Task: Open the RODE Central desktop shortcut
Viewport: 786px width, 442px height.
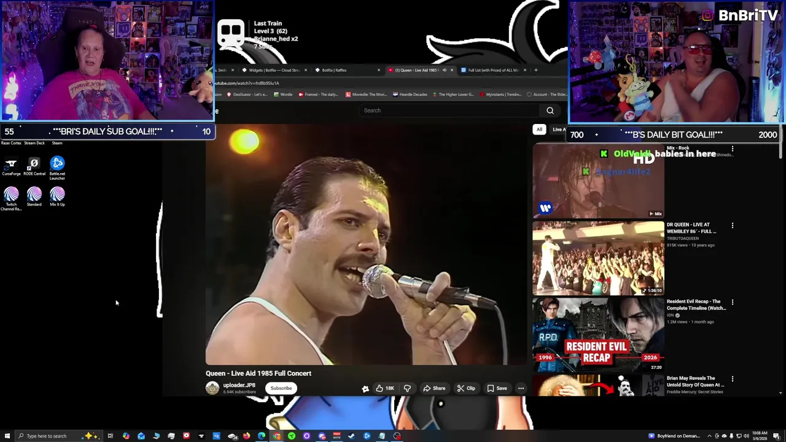Action: [x=34, y=166]
